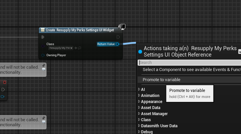241x134 pixels.
Task: Click the Return Value label
Action: coord(106,44)
